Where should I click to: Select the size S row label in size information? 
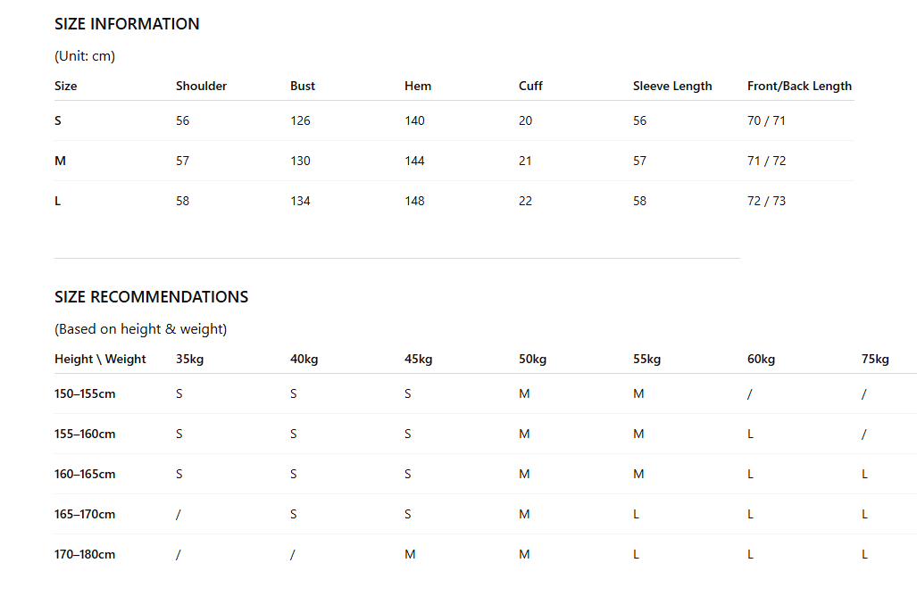[58, 121]
